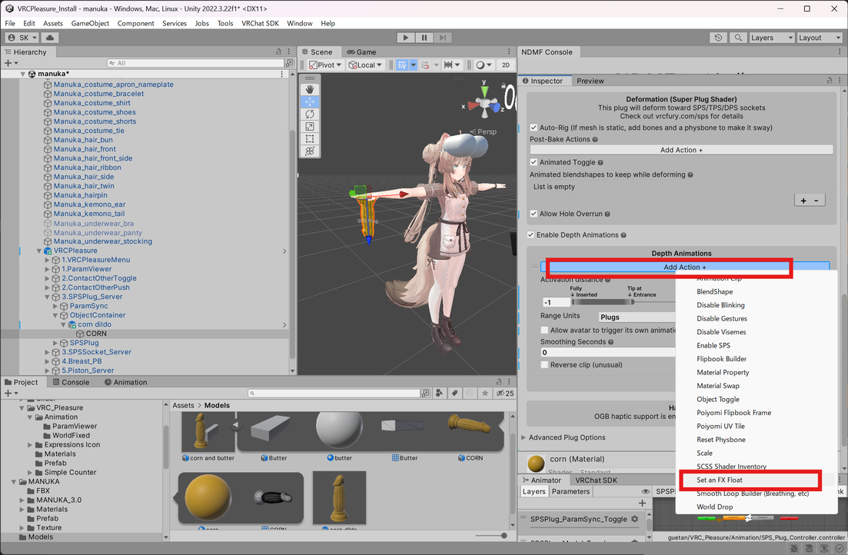Screen dimensions: 848x555
Task: Toggle Reverse clip (unusual) checkbox
Action: (x=544, y=364)
